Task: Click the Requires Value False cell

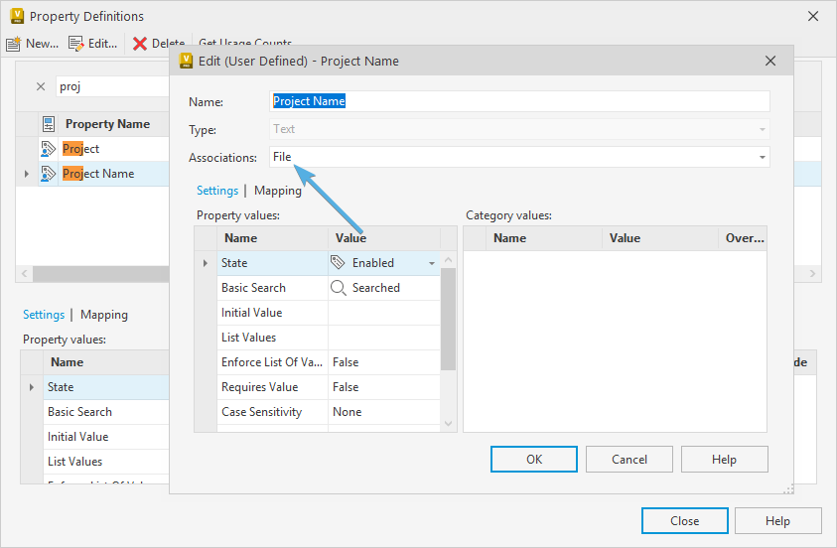Action: click(382, 387)
